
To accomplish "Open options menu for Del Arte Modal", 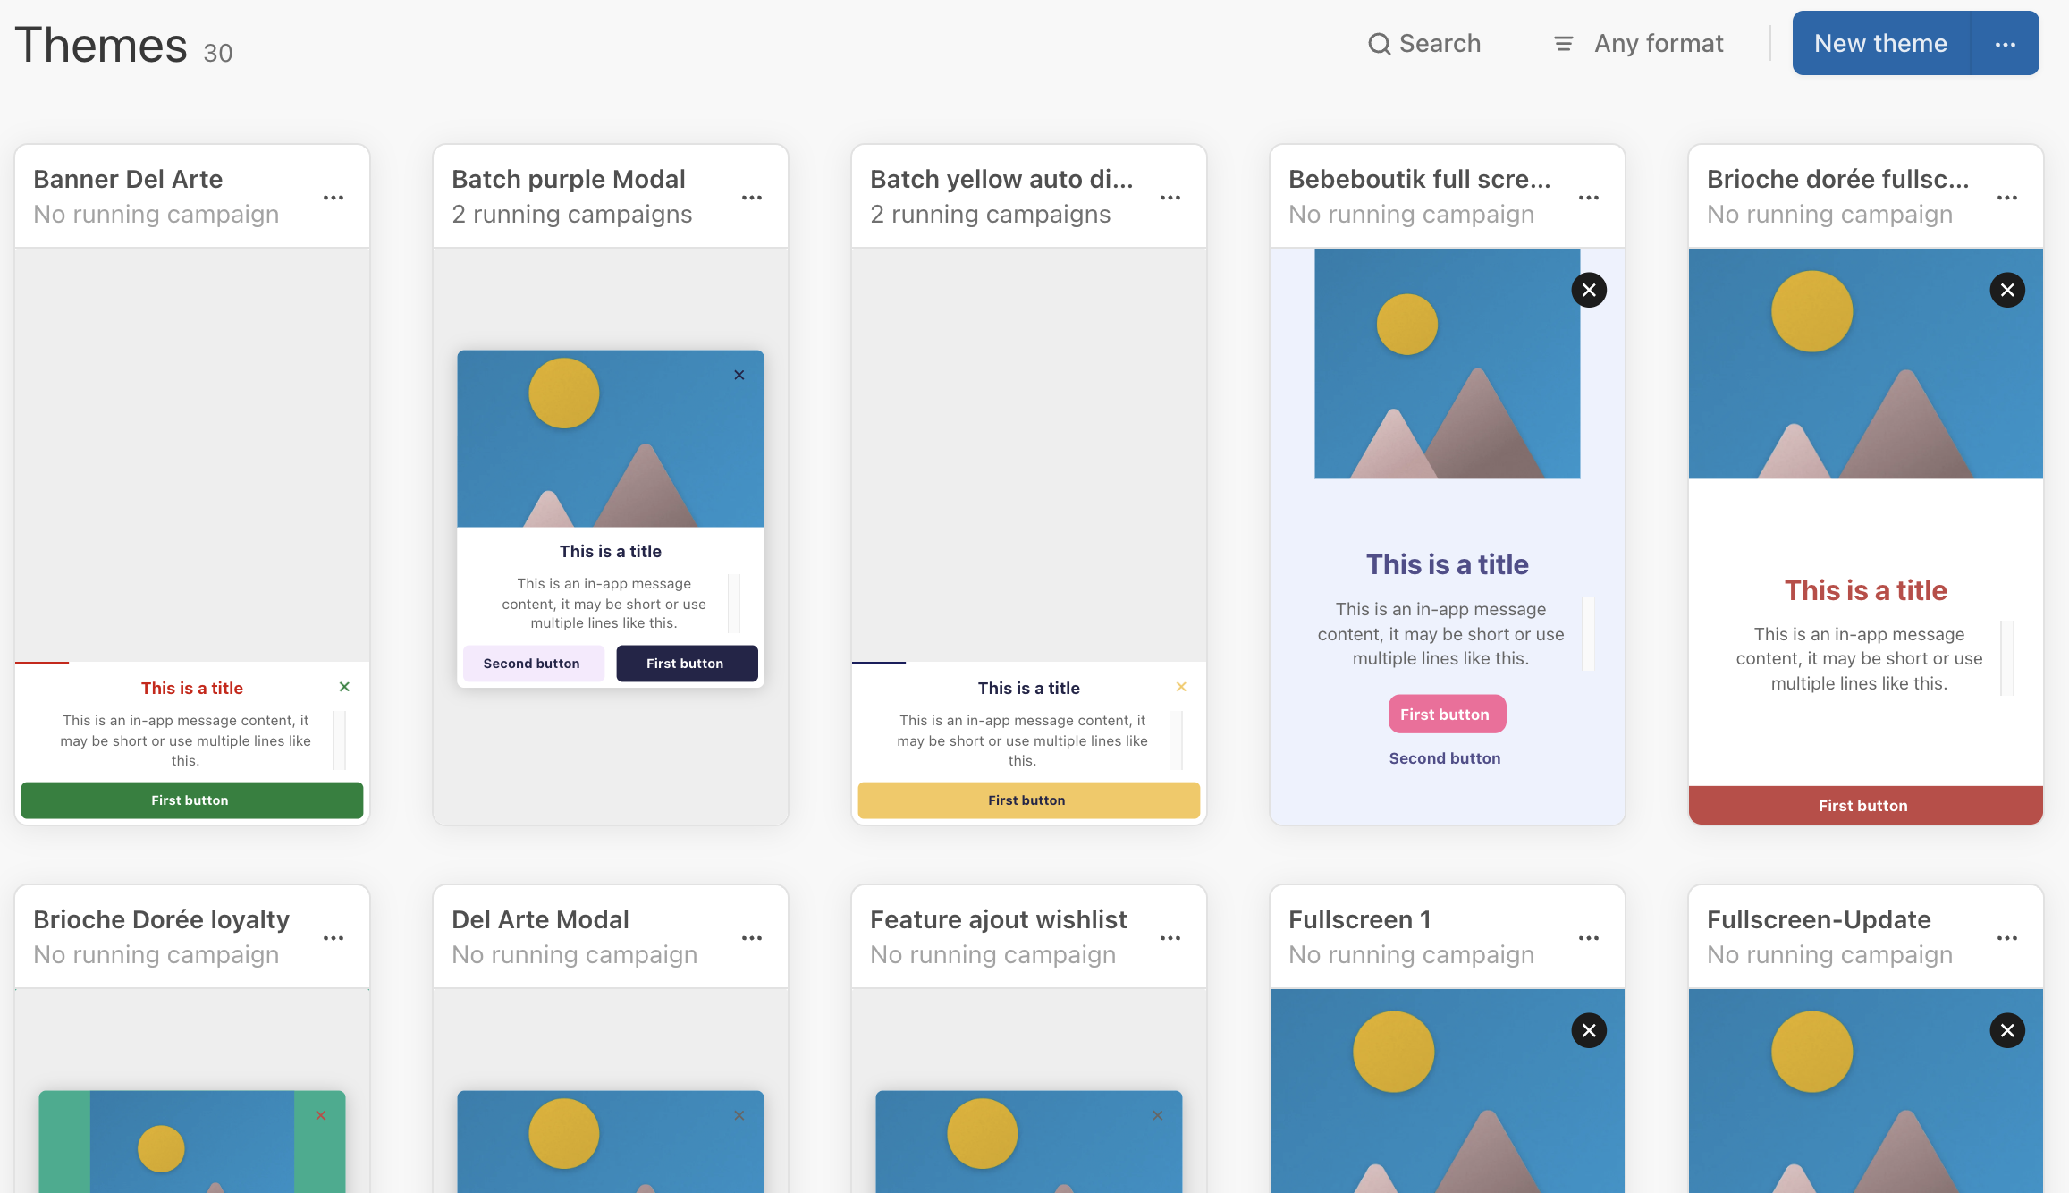I will (x=752, y=938).
